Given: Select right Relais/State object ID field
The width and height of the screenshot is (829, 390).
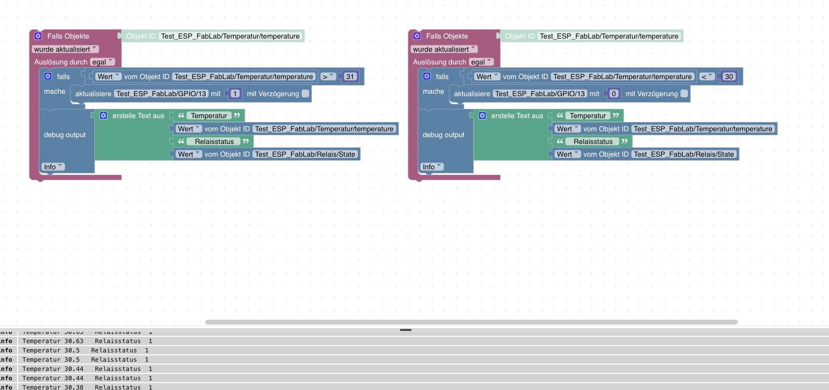Looking at the screenshot, I should pos(684,154).
